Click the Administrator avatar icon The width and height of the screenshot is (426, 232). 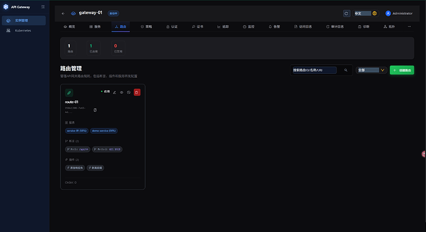388,14
